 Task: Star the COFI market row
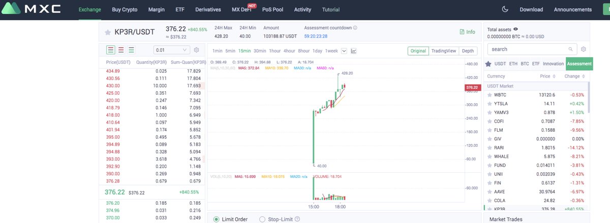(x=490, y=121)
